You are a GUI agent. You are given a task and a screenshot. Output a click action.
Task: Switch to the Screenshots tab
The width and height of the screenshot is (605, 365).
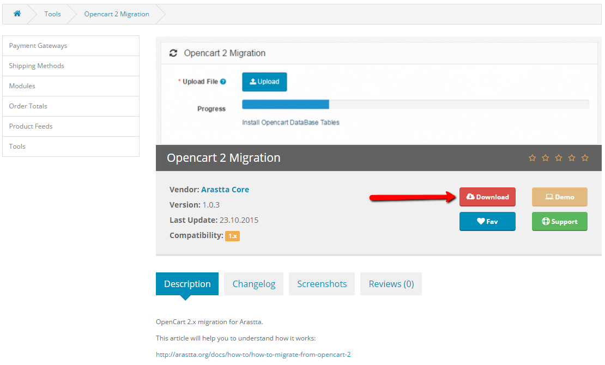pyautogui.click(x=322, y=284)
